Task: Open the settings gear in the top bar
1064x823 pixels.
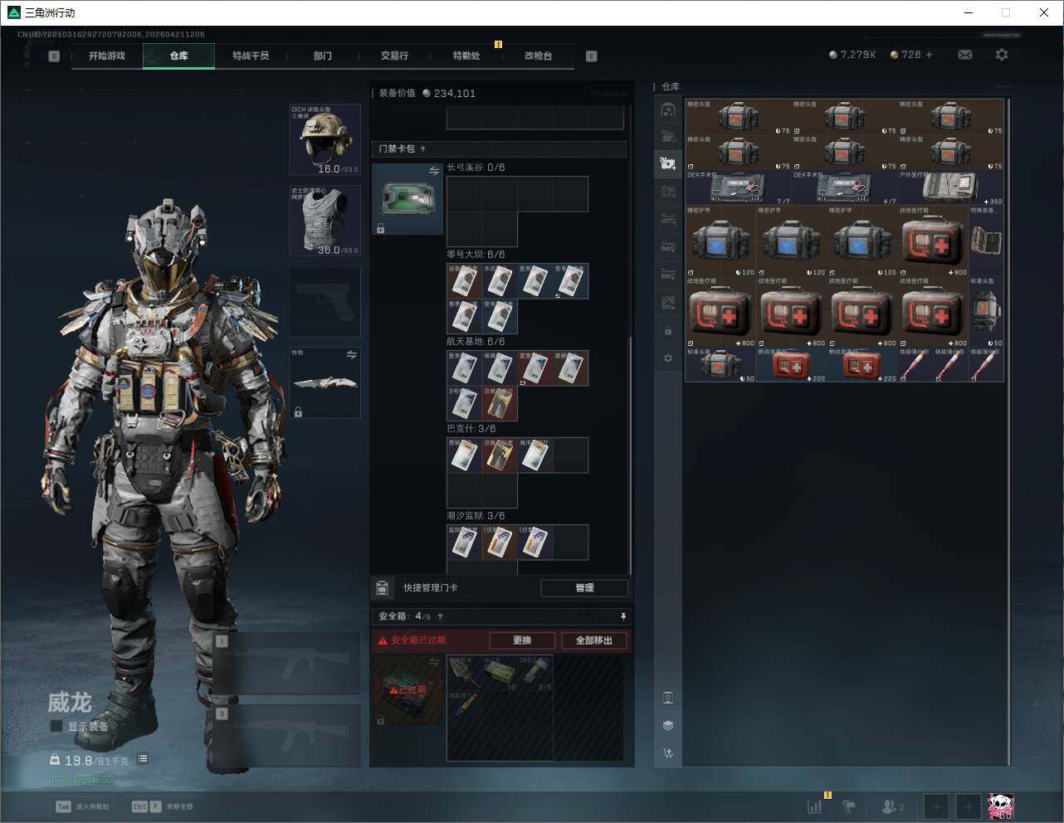Action: coord(1002,55)
